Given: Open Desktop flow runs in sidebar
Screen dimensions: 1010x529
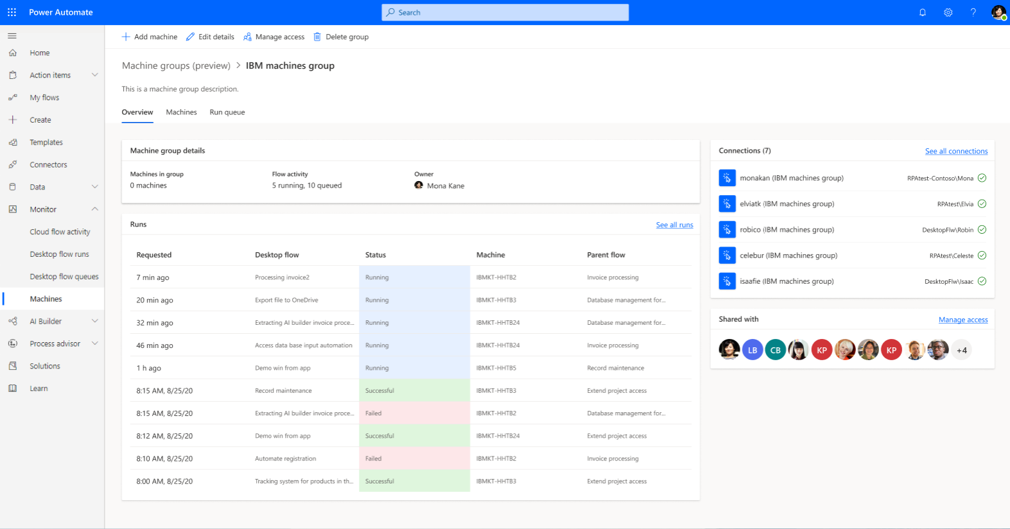Looking at the screenshot, I should (x=59, y=254).
